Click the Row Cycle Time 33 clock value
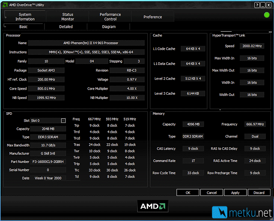The width and height of the screenshot is (274, 221). click(x=193, y=173)
